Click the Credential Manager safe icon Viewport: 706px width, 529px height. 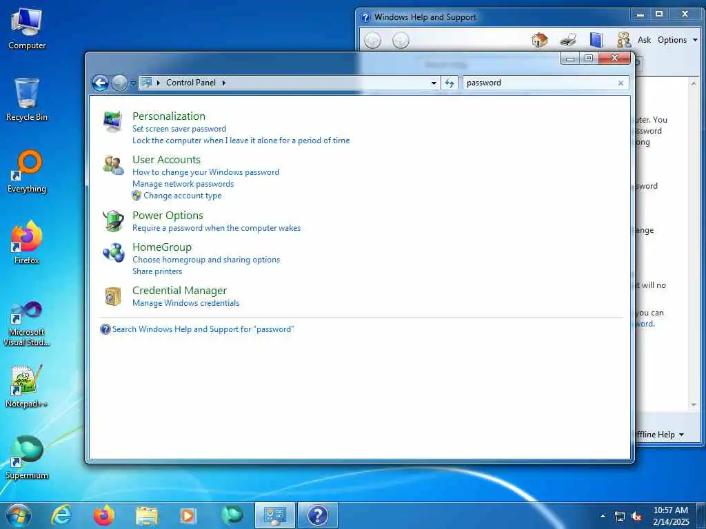112,296
